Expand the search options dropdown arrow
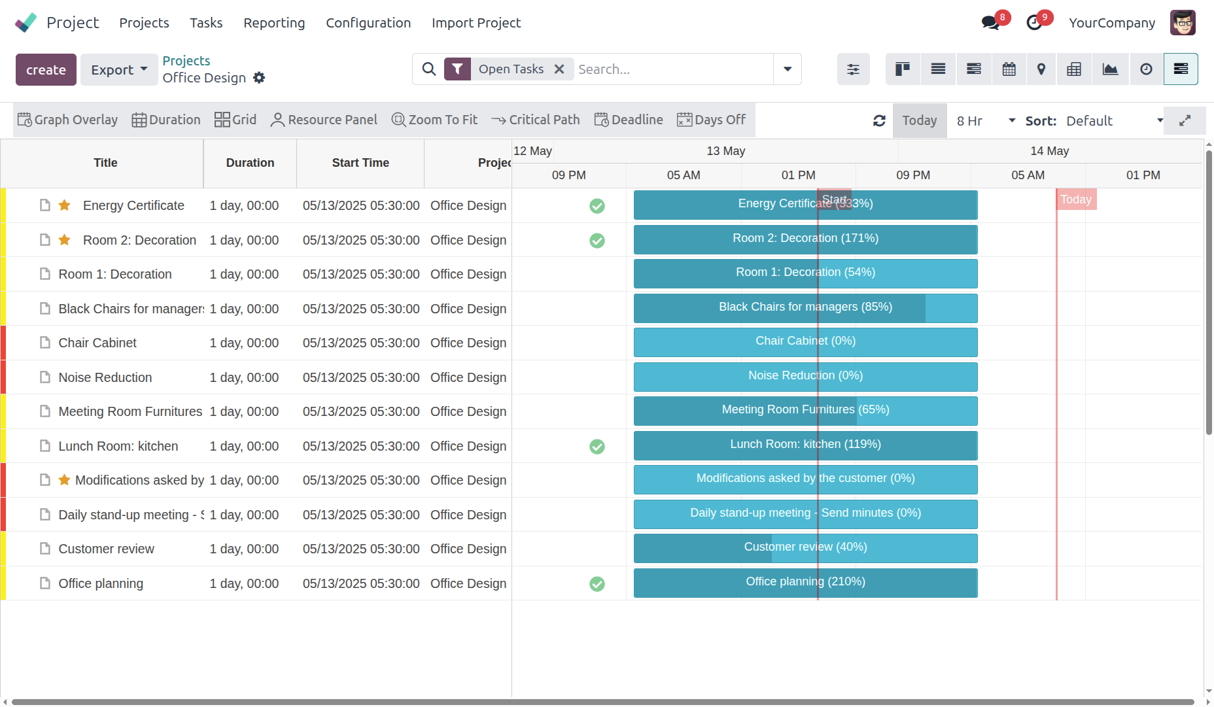 pyautogui.click(x=788, y=69)
